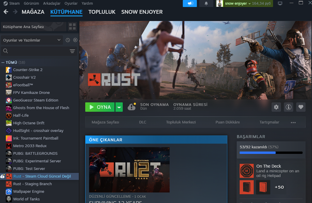
Task: Click the Rust hero banner image
Action: point(195,60)
